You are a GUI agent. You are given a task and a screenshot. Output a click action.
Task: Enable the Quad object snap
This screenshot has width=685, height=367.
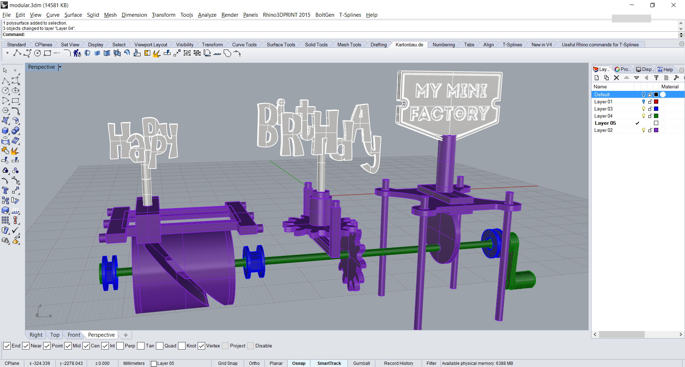click(160, 346)
